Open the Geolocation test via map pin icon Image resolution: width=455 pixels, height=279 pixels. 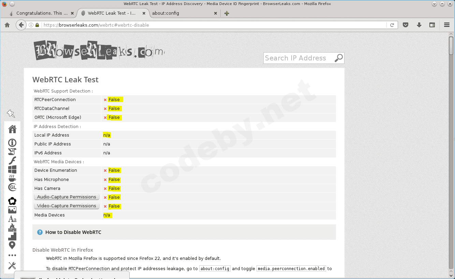point(12,245)
